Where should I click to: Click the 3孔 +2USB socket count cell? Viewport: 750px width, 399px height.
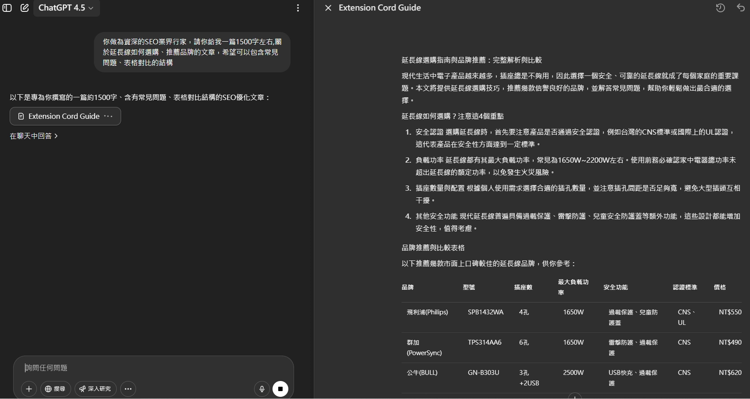pos(529,378)
